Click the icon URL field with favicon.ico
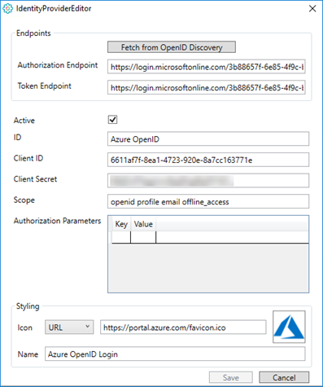The height and width of the screenshot is (387, 323). (x=183, y=328)
